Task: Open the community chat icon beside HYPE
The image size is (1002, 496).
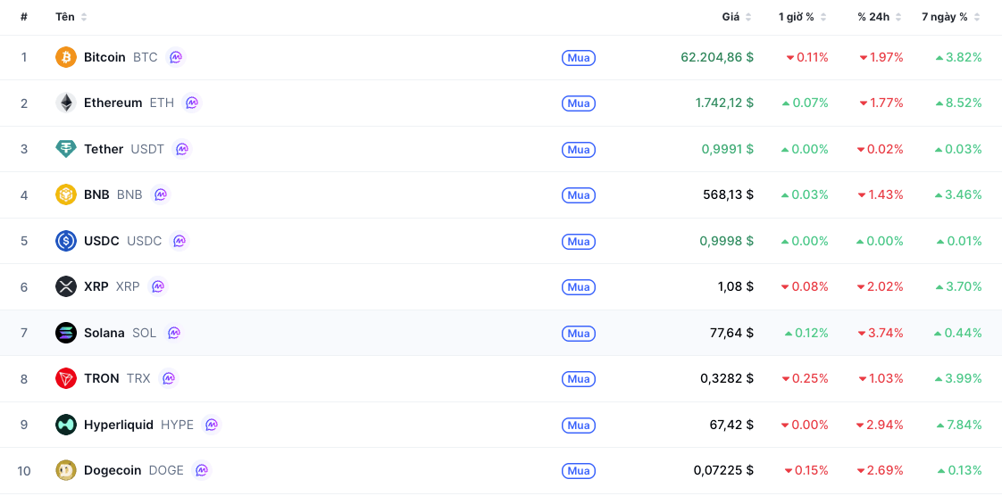Action: 212,425
